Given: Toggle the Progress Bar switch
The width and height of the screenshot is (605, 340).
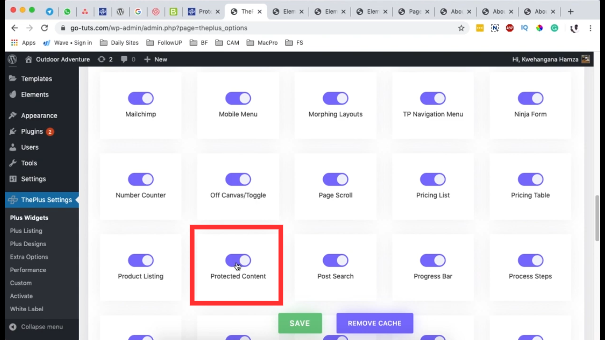Looking at the screenshot, I should click(x=433, y=260).
